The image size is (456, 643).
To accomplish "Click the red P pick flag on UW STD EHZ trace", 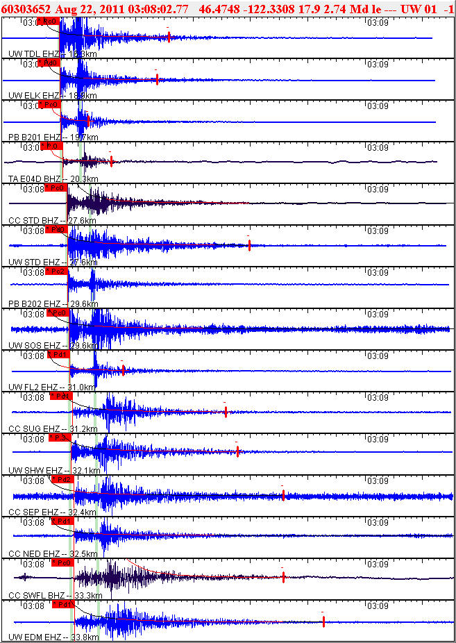I will 56,229.
